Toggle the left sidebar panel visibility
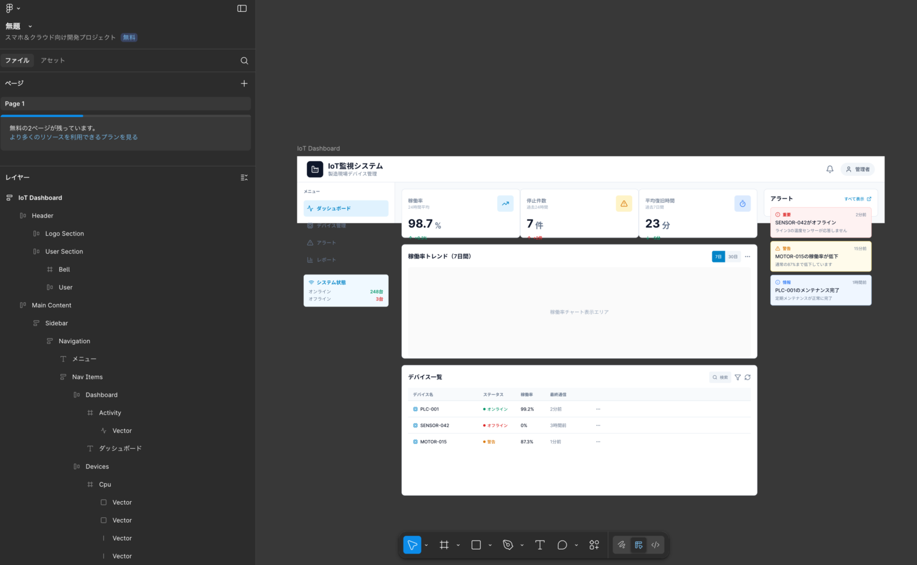 click(242, 8)
